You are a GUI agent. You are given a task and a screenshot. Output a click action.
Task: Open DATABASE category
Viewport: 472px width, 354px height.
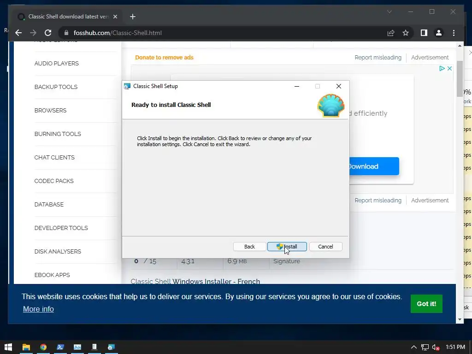point(49,204)
